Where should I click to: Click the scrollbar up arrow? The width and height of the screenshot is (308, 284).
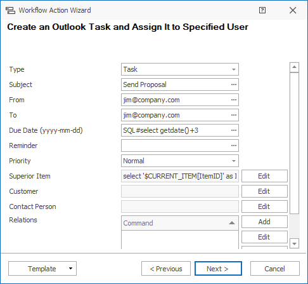pyautogui.click(x=294, y=67)
